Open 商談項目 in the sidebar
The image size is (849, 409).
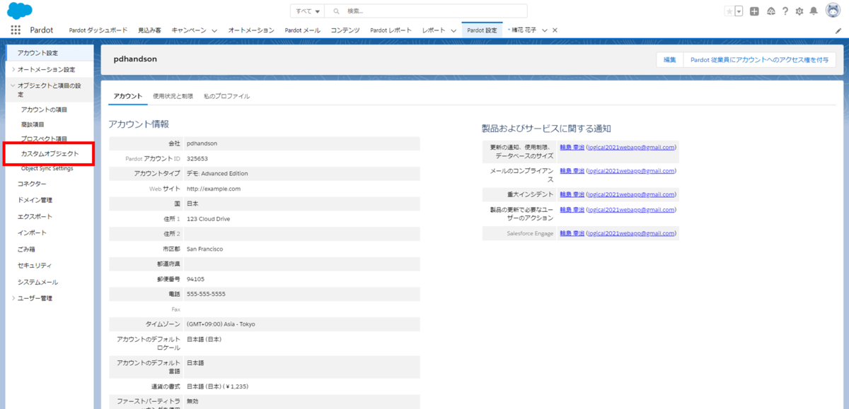33,124
